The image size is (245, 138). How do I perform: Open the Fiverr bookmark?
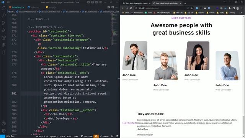click(x=148, y=13)
